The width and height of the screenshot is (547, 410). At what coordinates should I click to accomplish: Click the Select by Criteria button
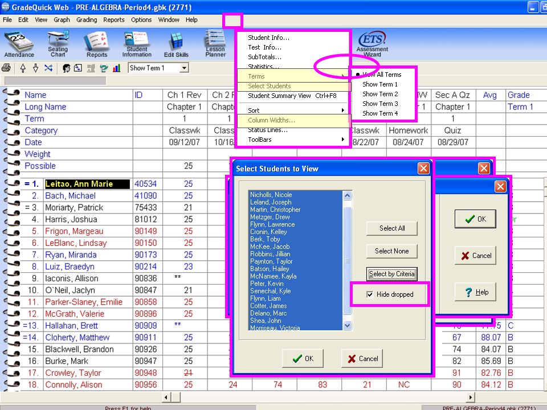point(392,274)
